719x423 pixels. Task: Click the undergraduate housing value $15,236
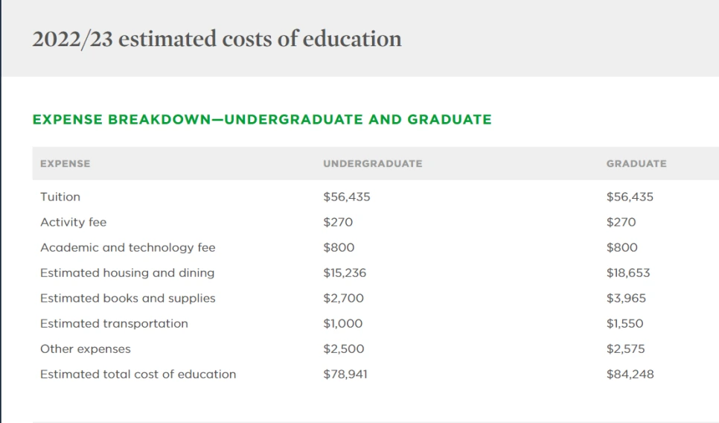[x=345, y=273]
